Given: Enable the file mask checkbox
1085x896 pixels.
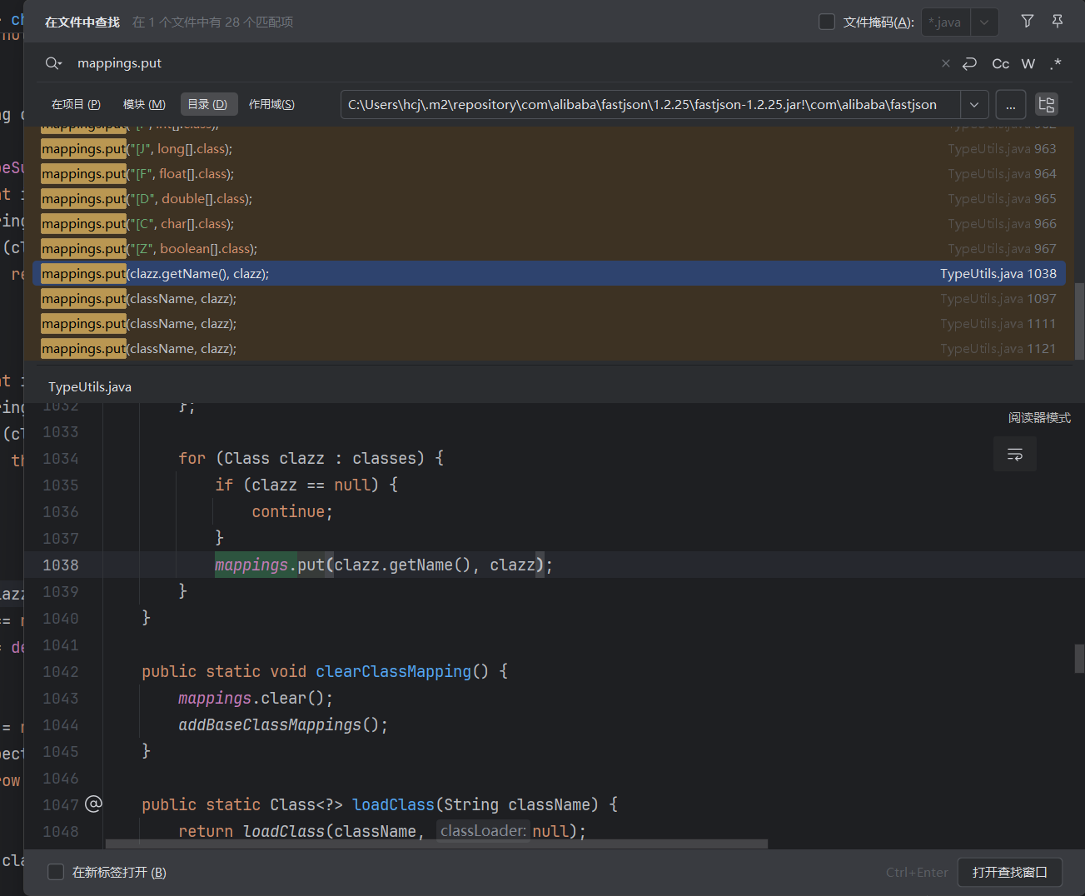Looking at the screenshot, I should pos(827,22).
